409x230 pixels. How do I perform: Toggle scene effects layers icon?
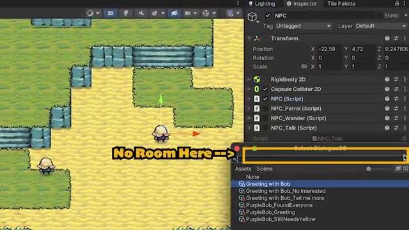coord(155,13)
